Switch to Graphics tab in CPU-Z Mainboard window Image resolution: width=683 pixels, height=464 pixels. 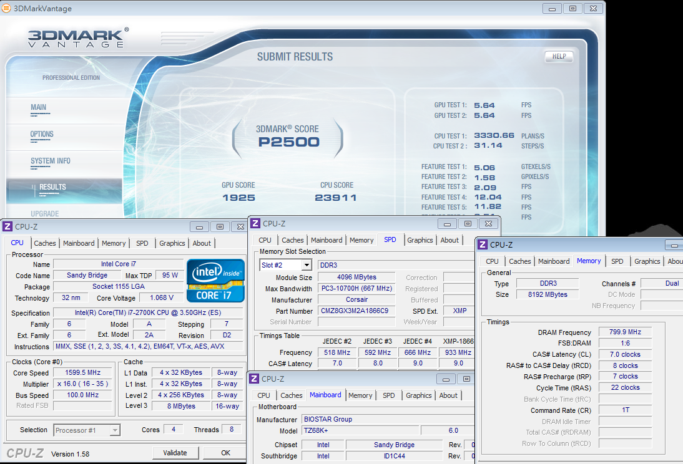click(x=418, y=395)
